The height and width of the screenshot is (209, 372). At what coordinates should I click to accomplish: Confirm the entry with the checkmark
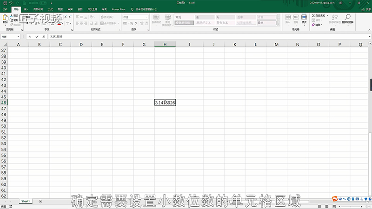(37, 37)
